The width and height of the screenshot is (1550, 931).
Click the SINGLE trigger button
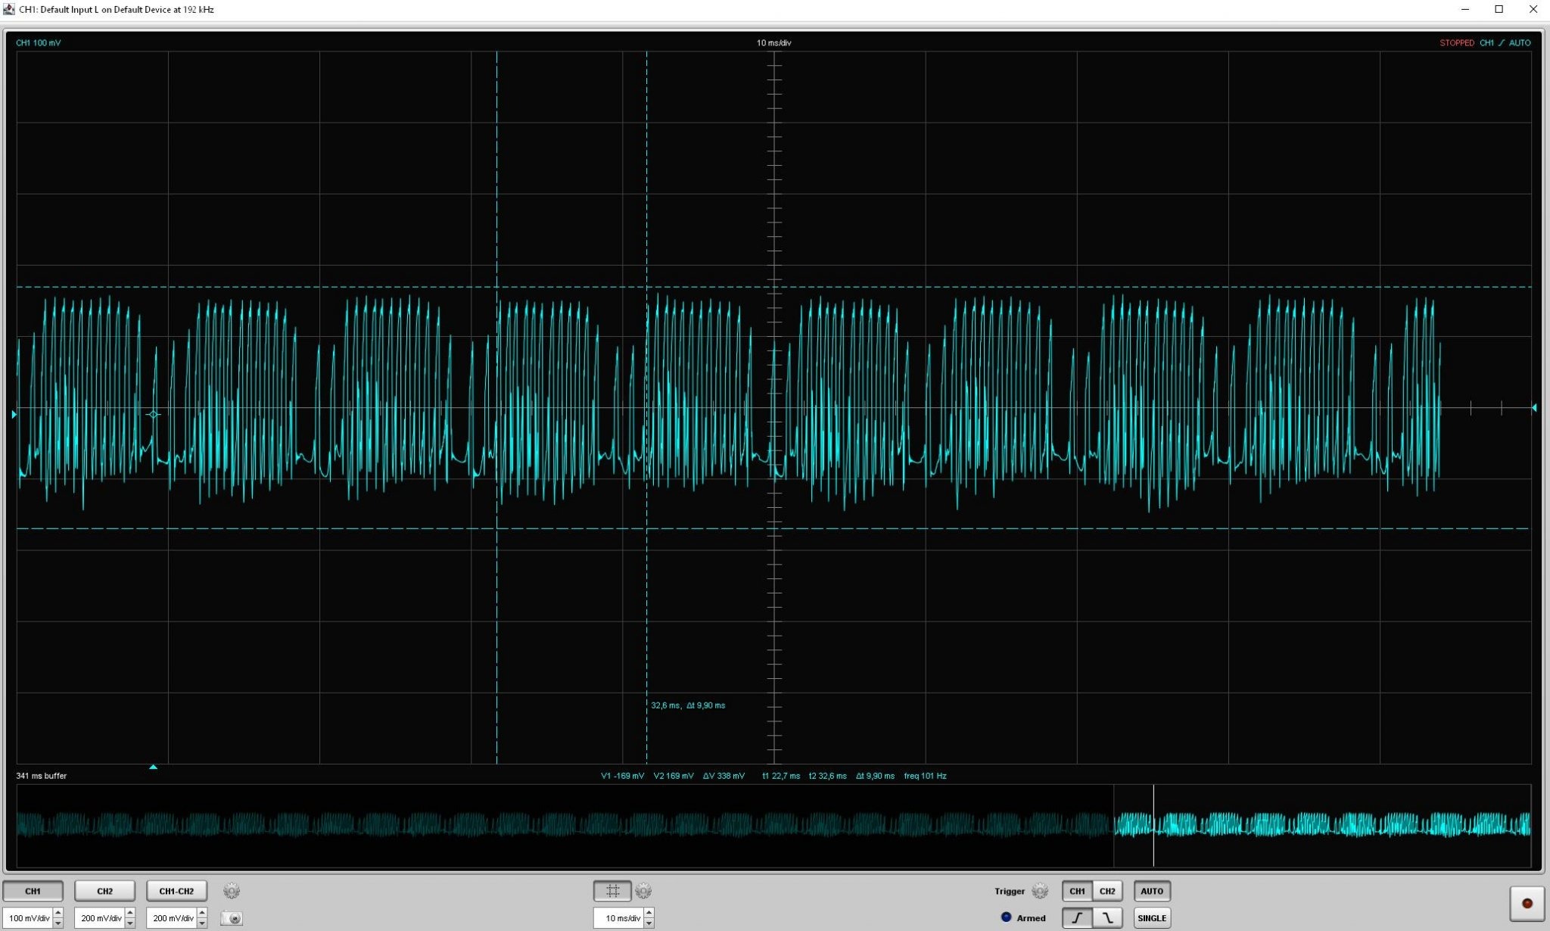1152,918
